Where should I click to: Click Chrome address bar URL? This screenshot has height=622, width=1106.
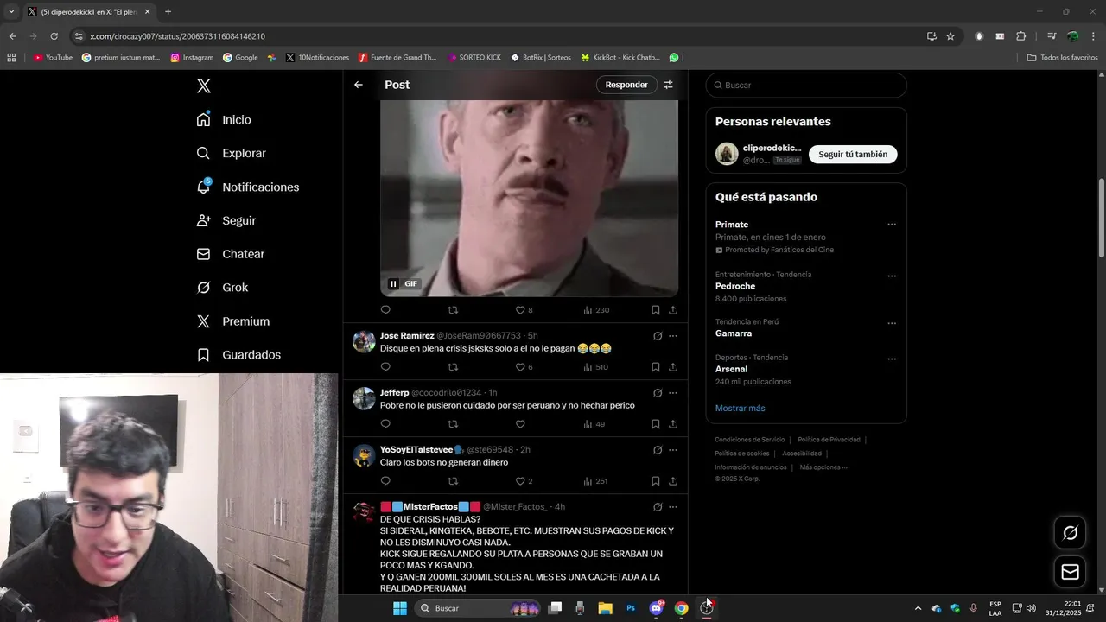tap(177, 36)
